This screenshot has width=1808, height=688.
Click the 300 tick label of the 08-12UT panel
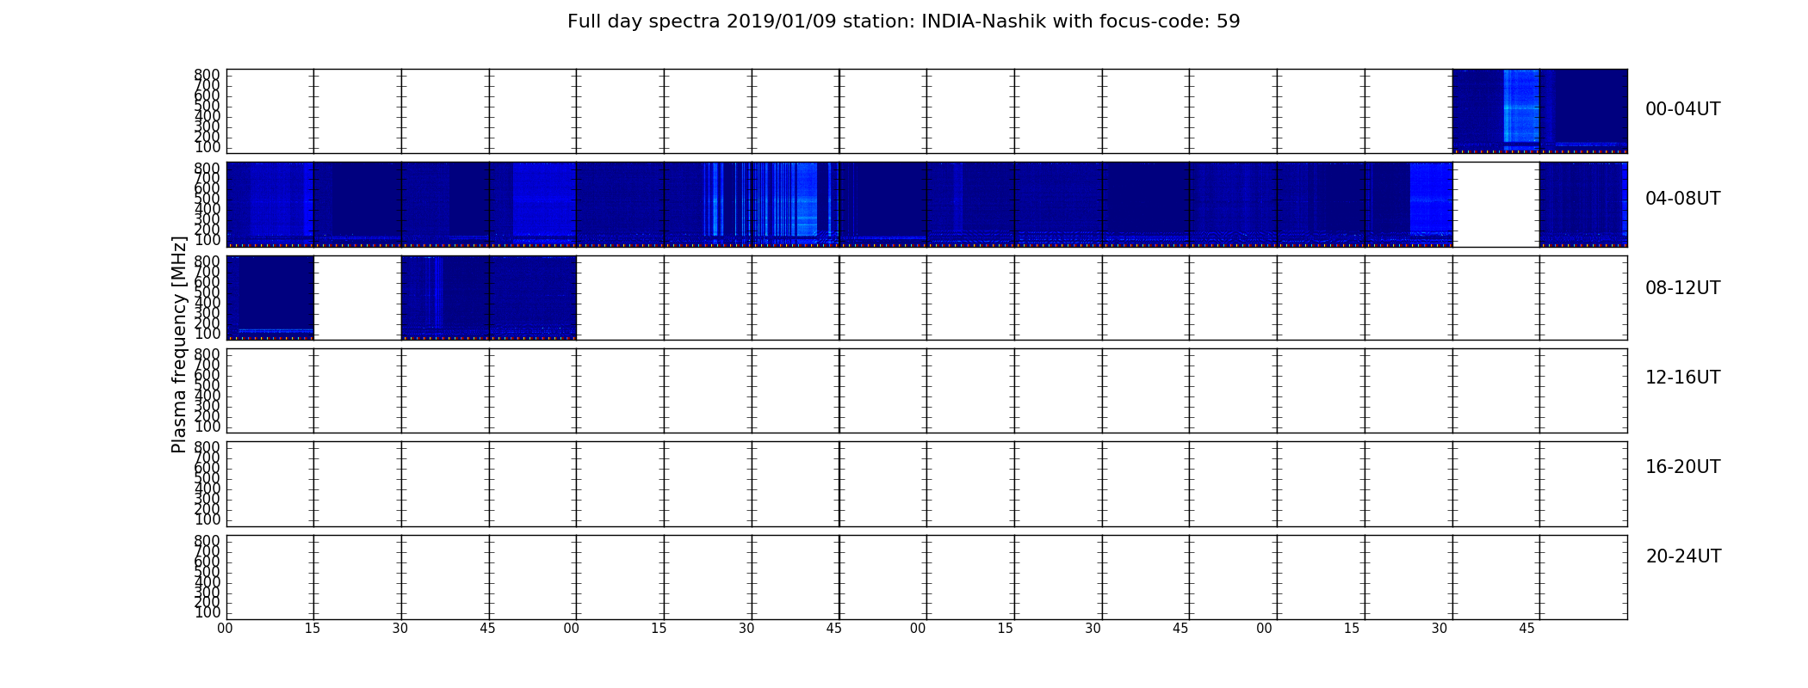207,314
